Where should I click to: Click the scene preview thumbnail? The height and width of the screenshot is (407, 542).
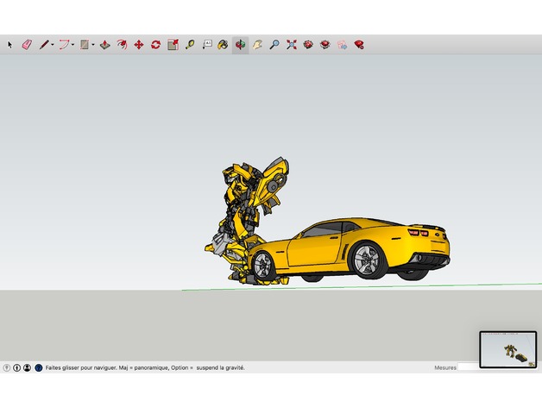[508, 349]
